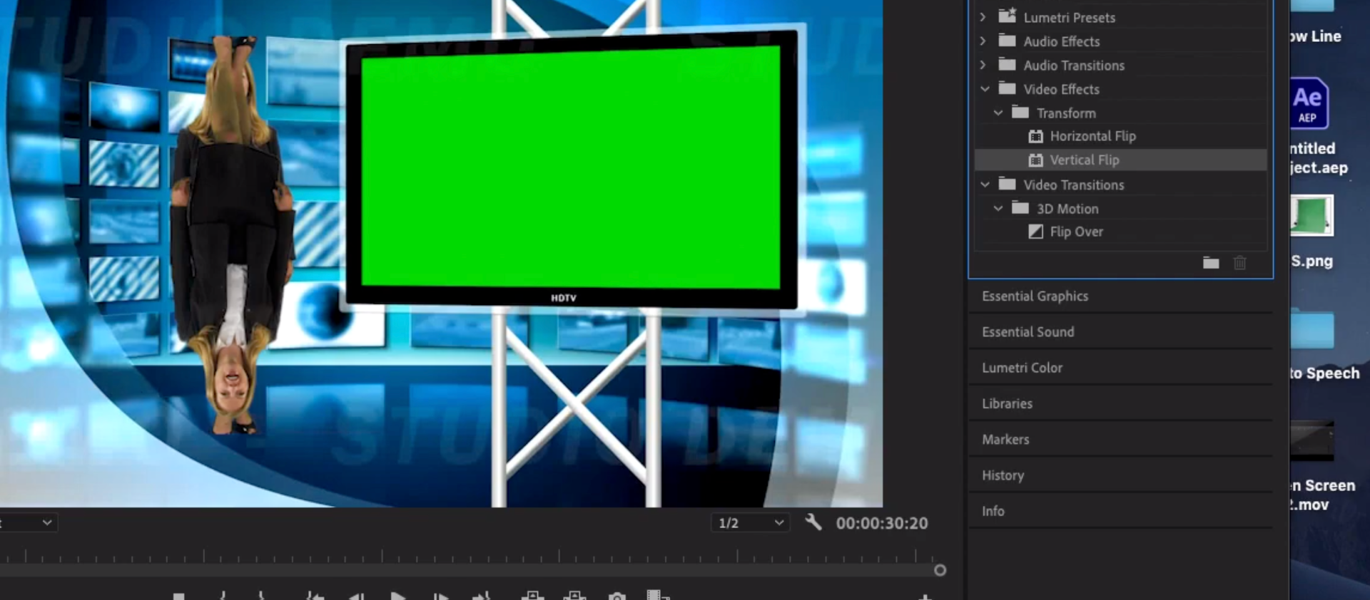Go to In point
Image resolution: width=1370 pixels, height=600 pixels.
(314, 596)
